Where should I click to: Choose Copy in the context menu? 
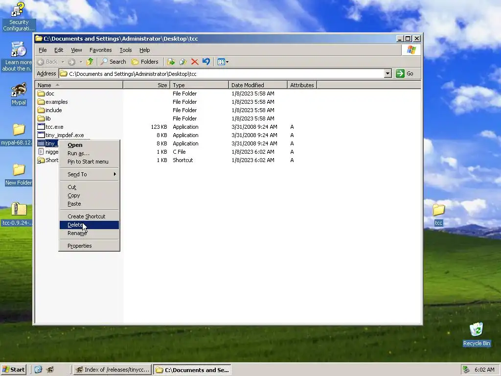[x=89, y=195]
